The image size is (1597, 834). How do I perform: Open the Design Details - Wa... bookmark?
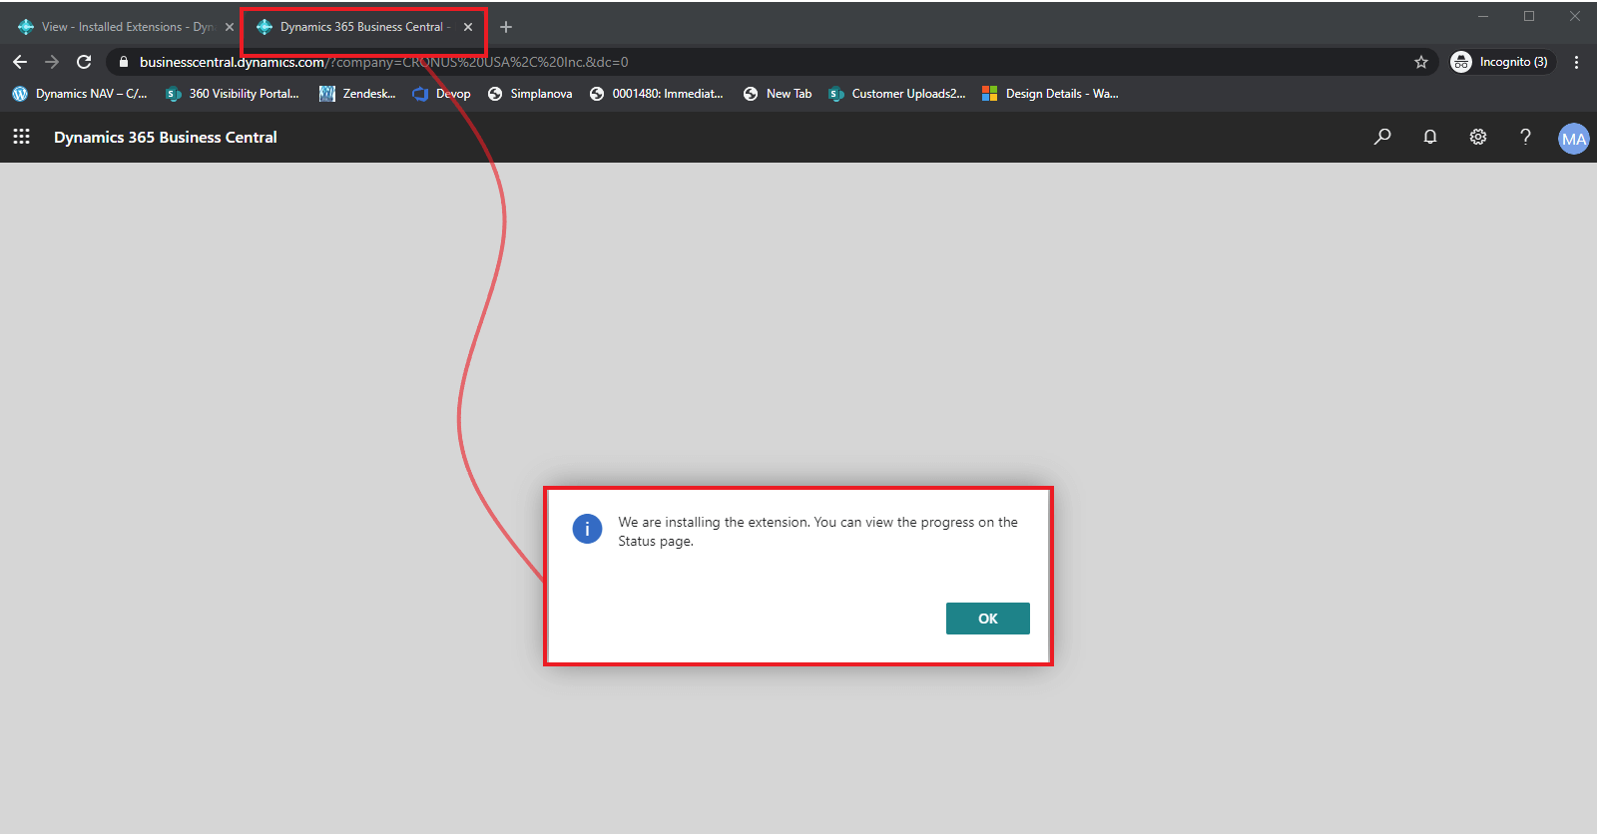pyautogui.click(x=1050, y=94)
